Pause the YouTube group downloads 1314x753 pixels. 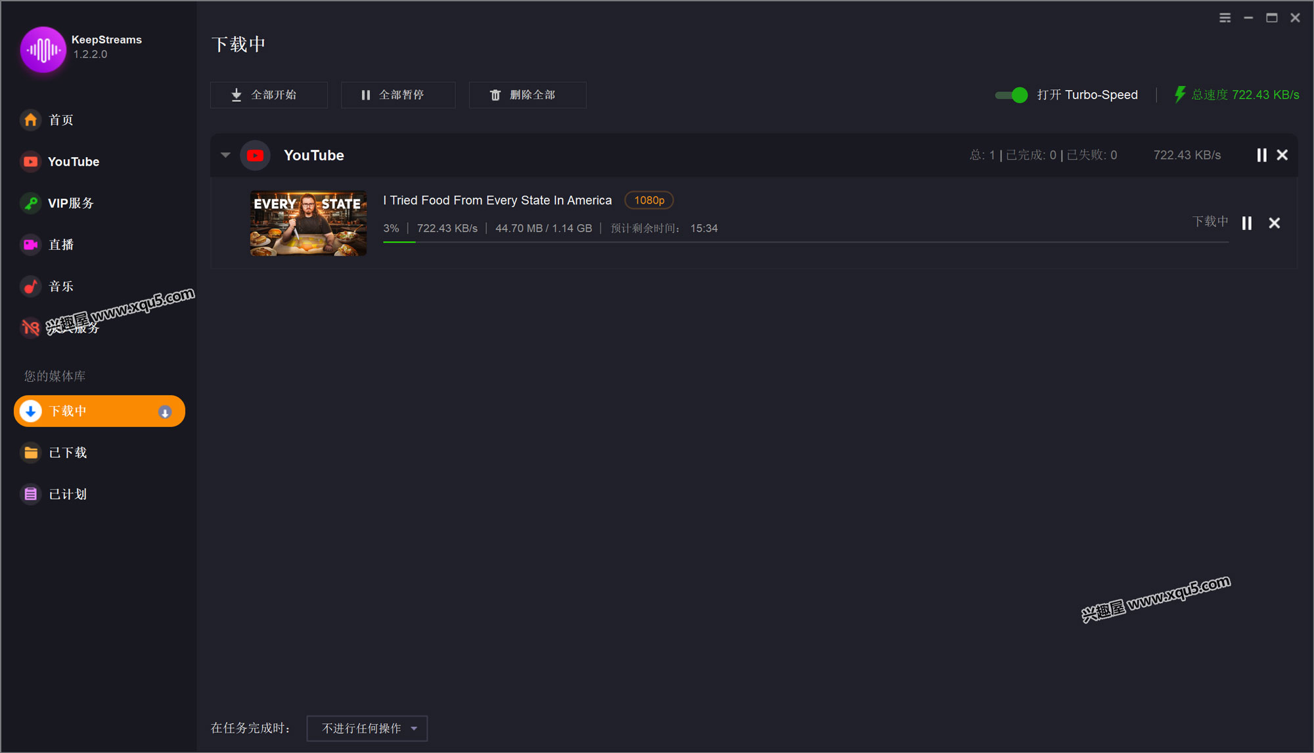pyautogui.click(x=1261, y=155)
